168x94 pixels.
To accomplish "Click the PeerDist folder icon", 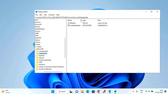I will tap(37, 56).
